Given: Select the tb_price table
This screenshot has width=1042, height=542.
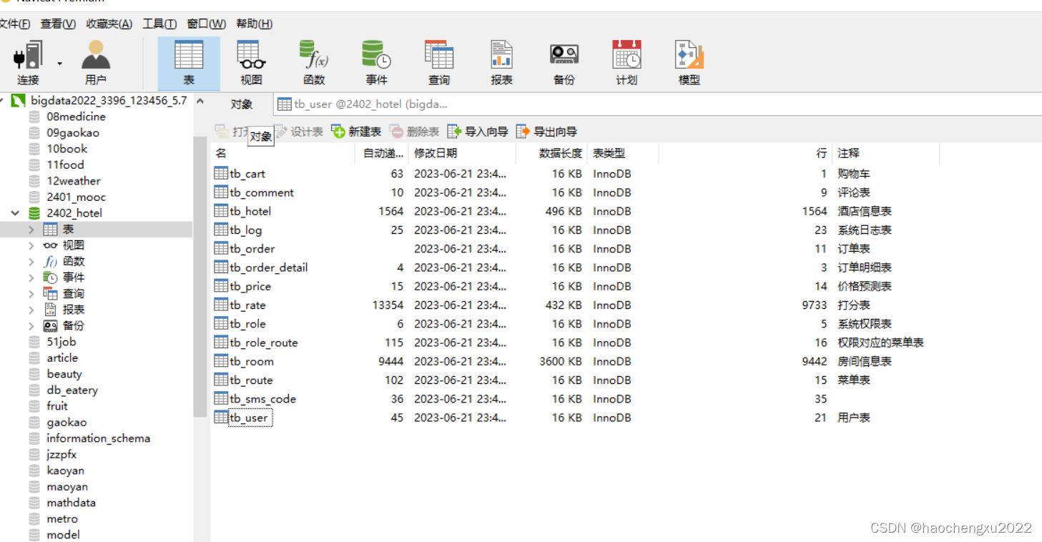Looking at the screenshot, I should coord(250,286).
